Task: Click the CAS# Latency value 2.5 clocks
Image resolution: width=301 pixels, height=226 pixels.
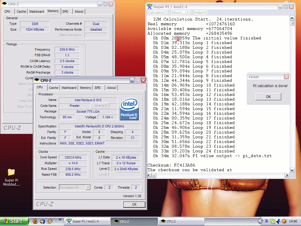Action: (x=67, y=61)
